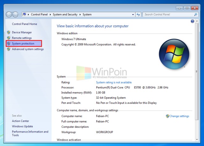Click the Pentium(R) Dual-Core processor value
Viewport: 204px width, 146px height.
tap(132, 88)
